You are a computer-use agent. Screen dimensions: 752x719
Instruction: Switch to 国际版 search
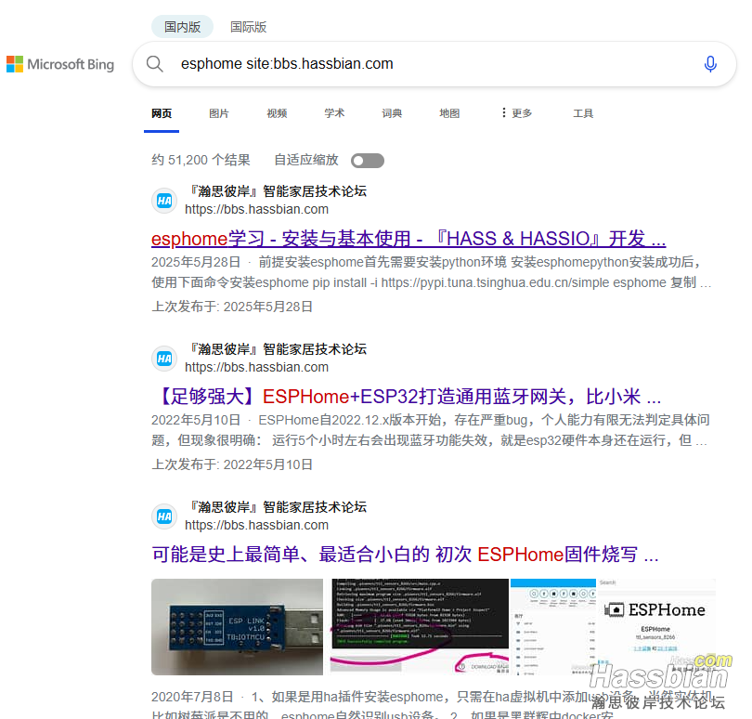tap(248, 27)
